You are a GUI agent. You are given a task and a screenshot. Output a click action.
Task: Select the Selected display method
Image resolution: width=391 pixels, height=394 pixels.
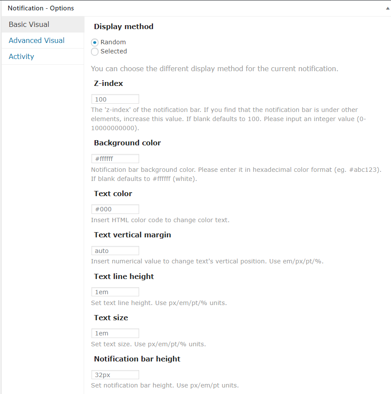coord(95,52)
